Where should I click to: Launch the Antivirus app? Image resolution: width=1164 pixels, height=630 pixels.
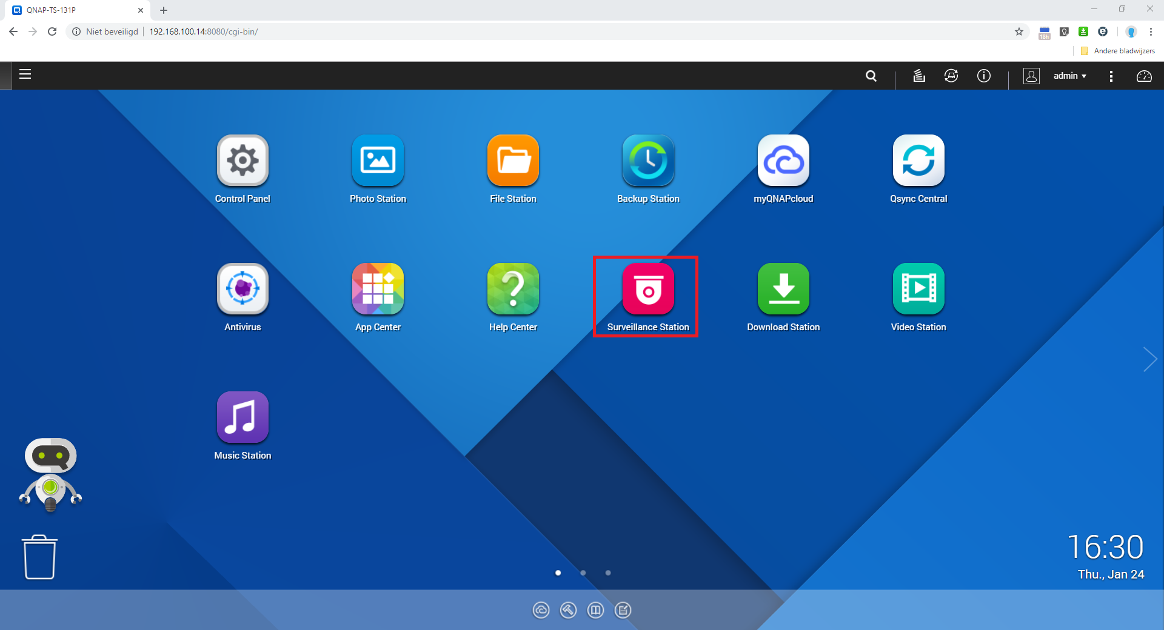tap(242, 289)
